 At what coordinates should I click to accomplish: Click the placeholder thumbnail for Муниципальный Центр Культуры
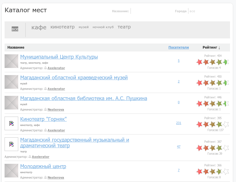[11, 61]
